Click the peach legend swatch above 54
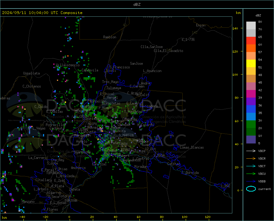This screenshot has width=274, height=221. pos(251,56)
